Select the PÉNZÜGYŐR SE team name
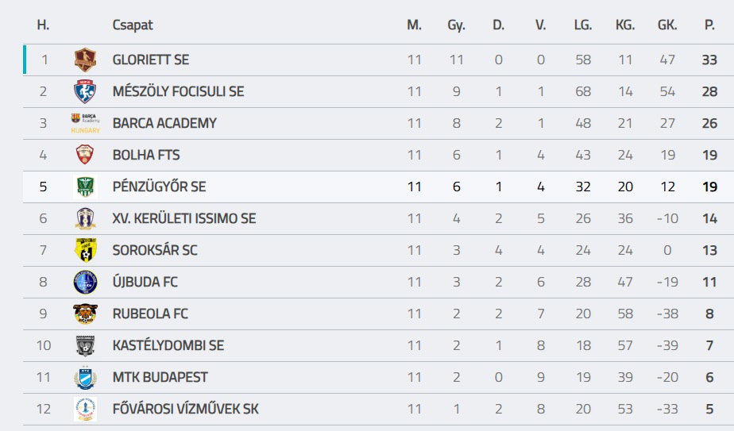734x431 pixels. click(159, 187)
